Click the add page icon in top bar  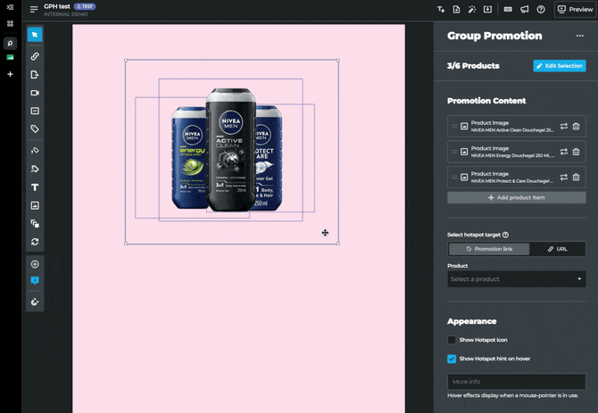click(x=456, y=10)
